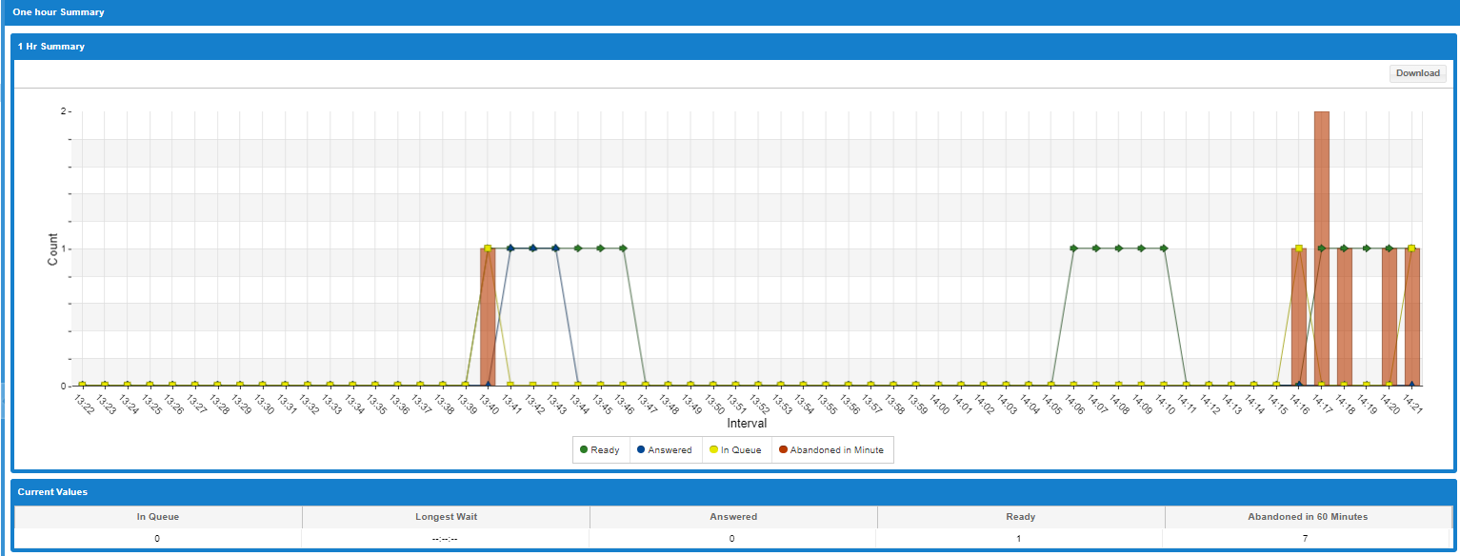Toggle the In Queue legend entry
This screenshot has height=556, width=1460.
[735, 449]
